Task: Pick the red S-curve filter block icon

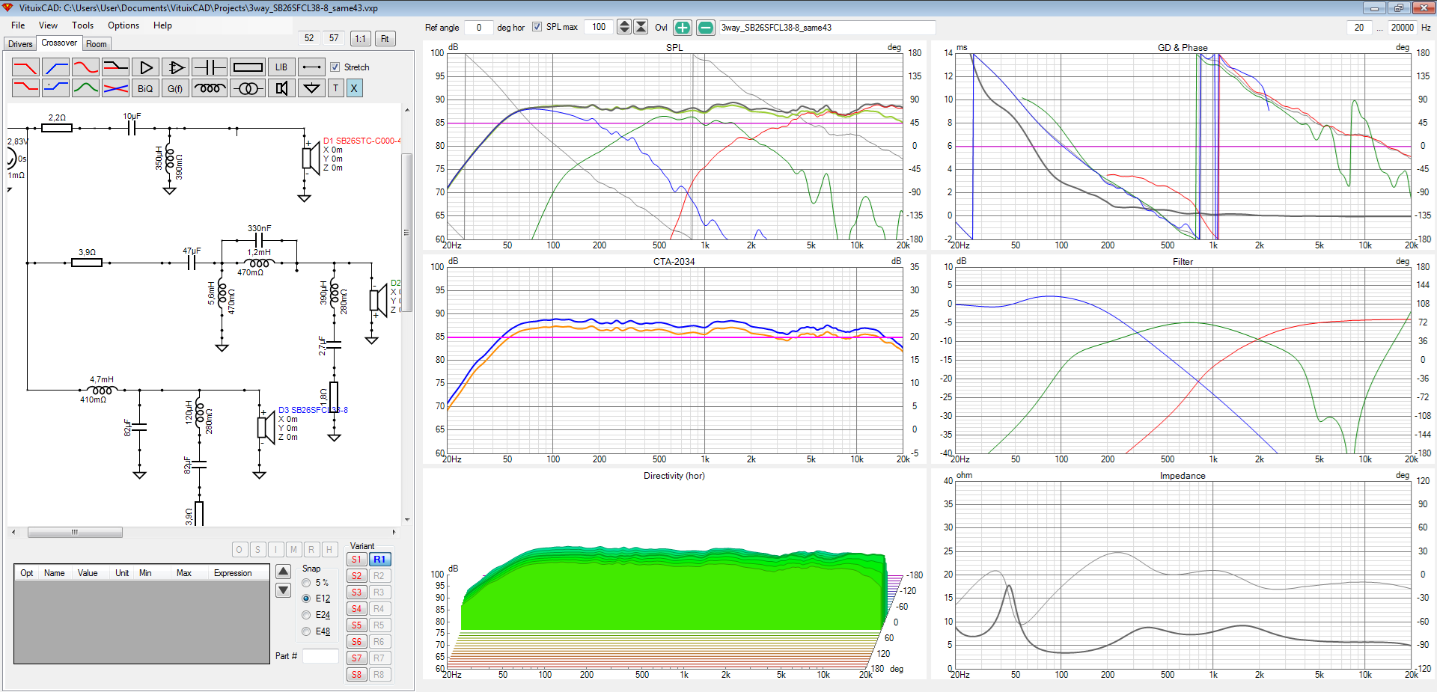Action: coord(85,67)
